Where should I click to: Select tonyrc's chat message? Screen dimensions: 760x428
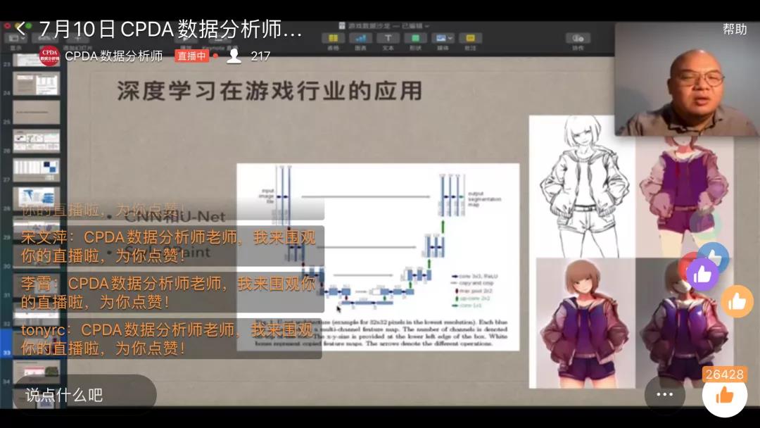pos(167,339)
